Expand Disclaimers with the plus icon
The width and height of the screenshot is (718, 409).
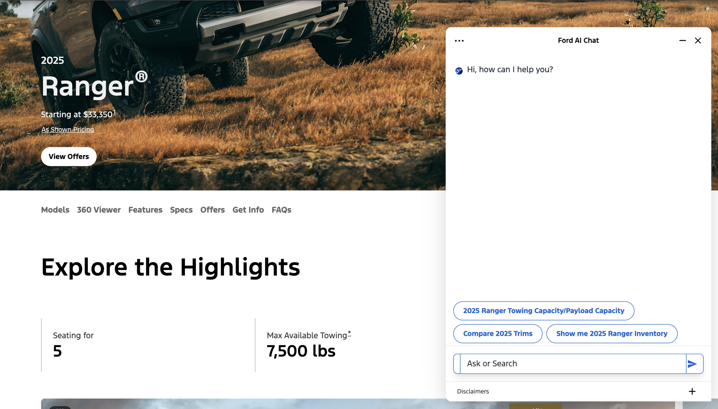click(692, 391)
